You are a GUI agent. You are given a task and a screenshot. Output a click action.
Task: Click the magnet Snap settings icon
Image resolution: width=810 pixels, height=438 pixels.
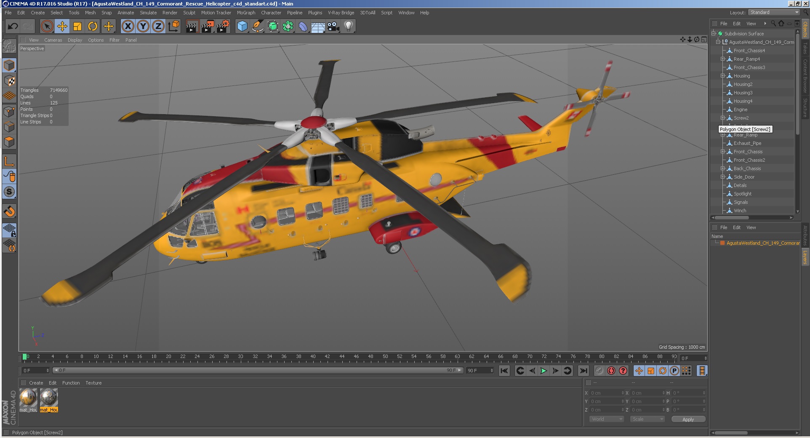click(x=9, y=211)
